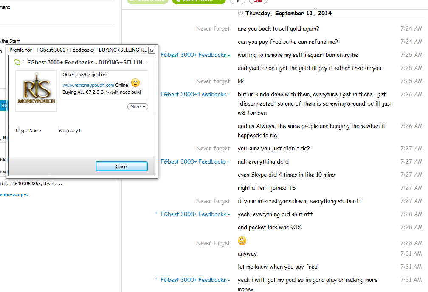
Task: Click the profile dialog title-bar X
Action: [x=152, y=50]
